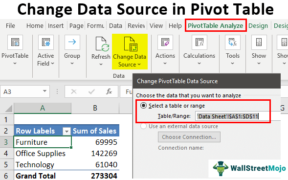The width and height of the screenshot is (288, 180).
Task: Switch to the Formulas tab
Action: coord(95,26)
